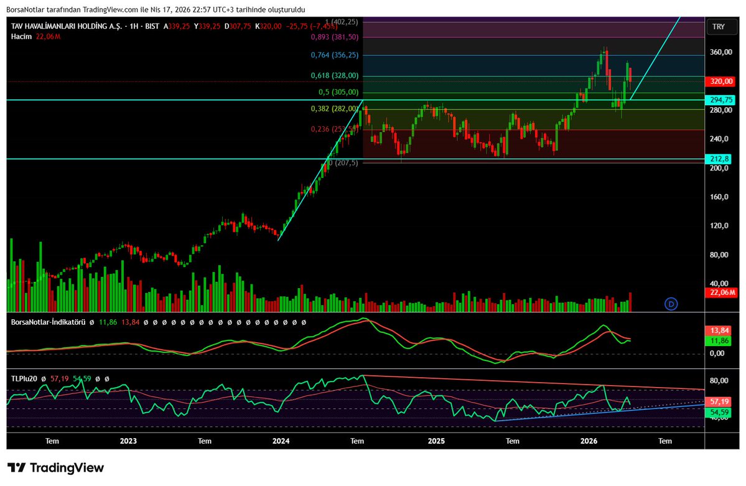This screenshot has height=486, width=746.
Task: Click the 2026 label on time axis
Action: (x=589, y=441)
